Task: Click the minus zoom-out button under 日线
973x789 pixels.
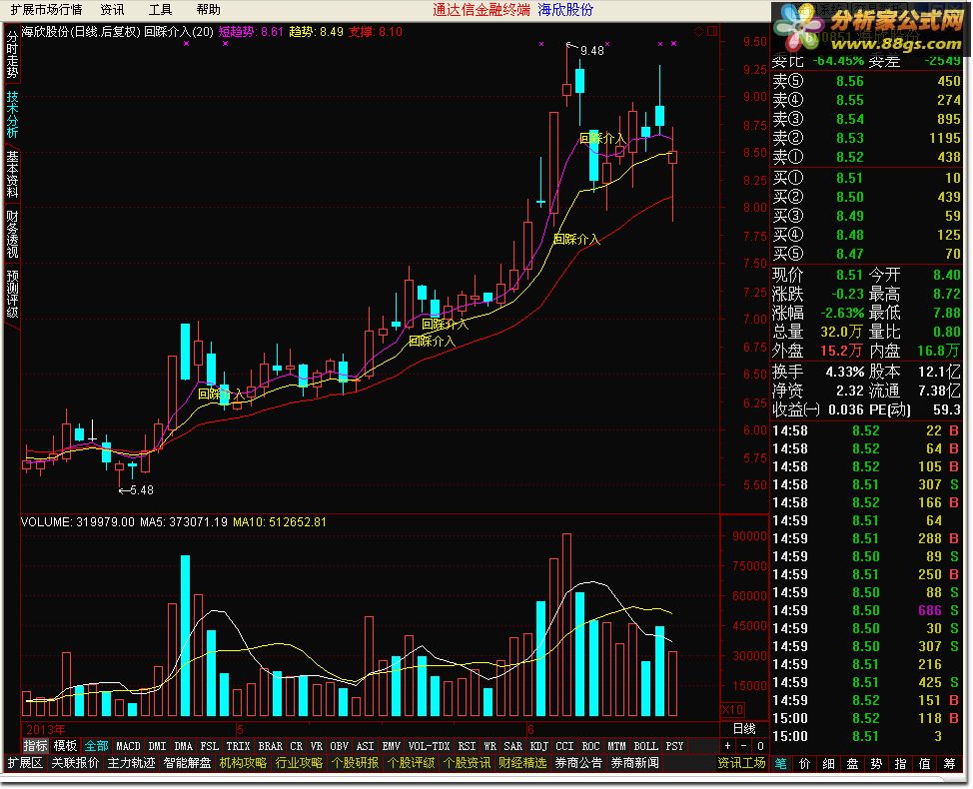Action: (x=744, y=746)
